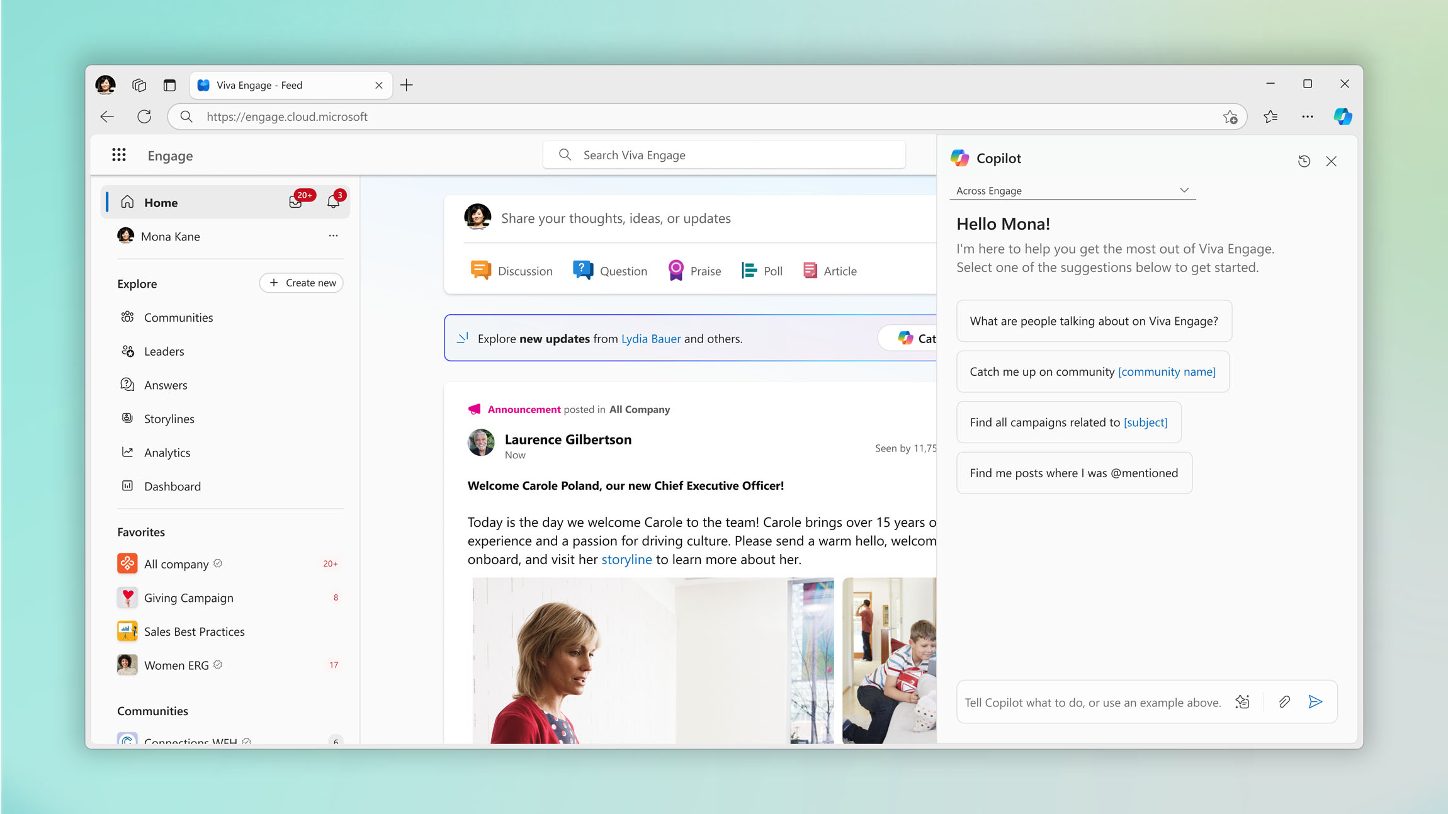Click the Edge Copilot sidebar icon

[1342, 116]
